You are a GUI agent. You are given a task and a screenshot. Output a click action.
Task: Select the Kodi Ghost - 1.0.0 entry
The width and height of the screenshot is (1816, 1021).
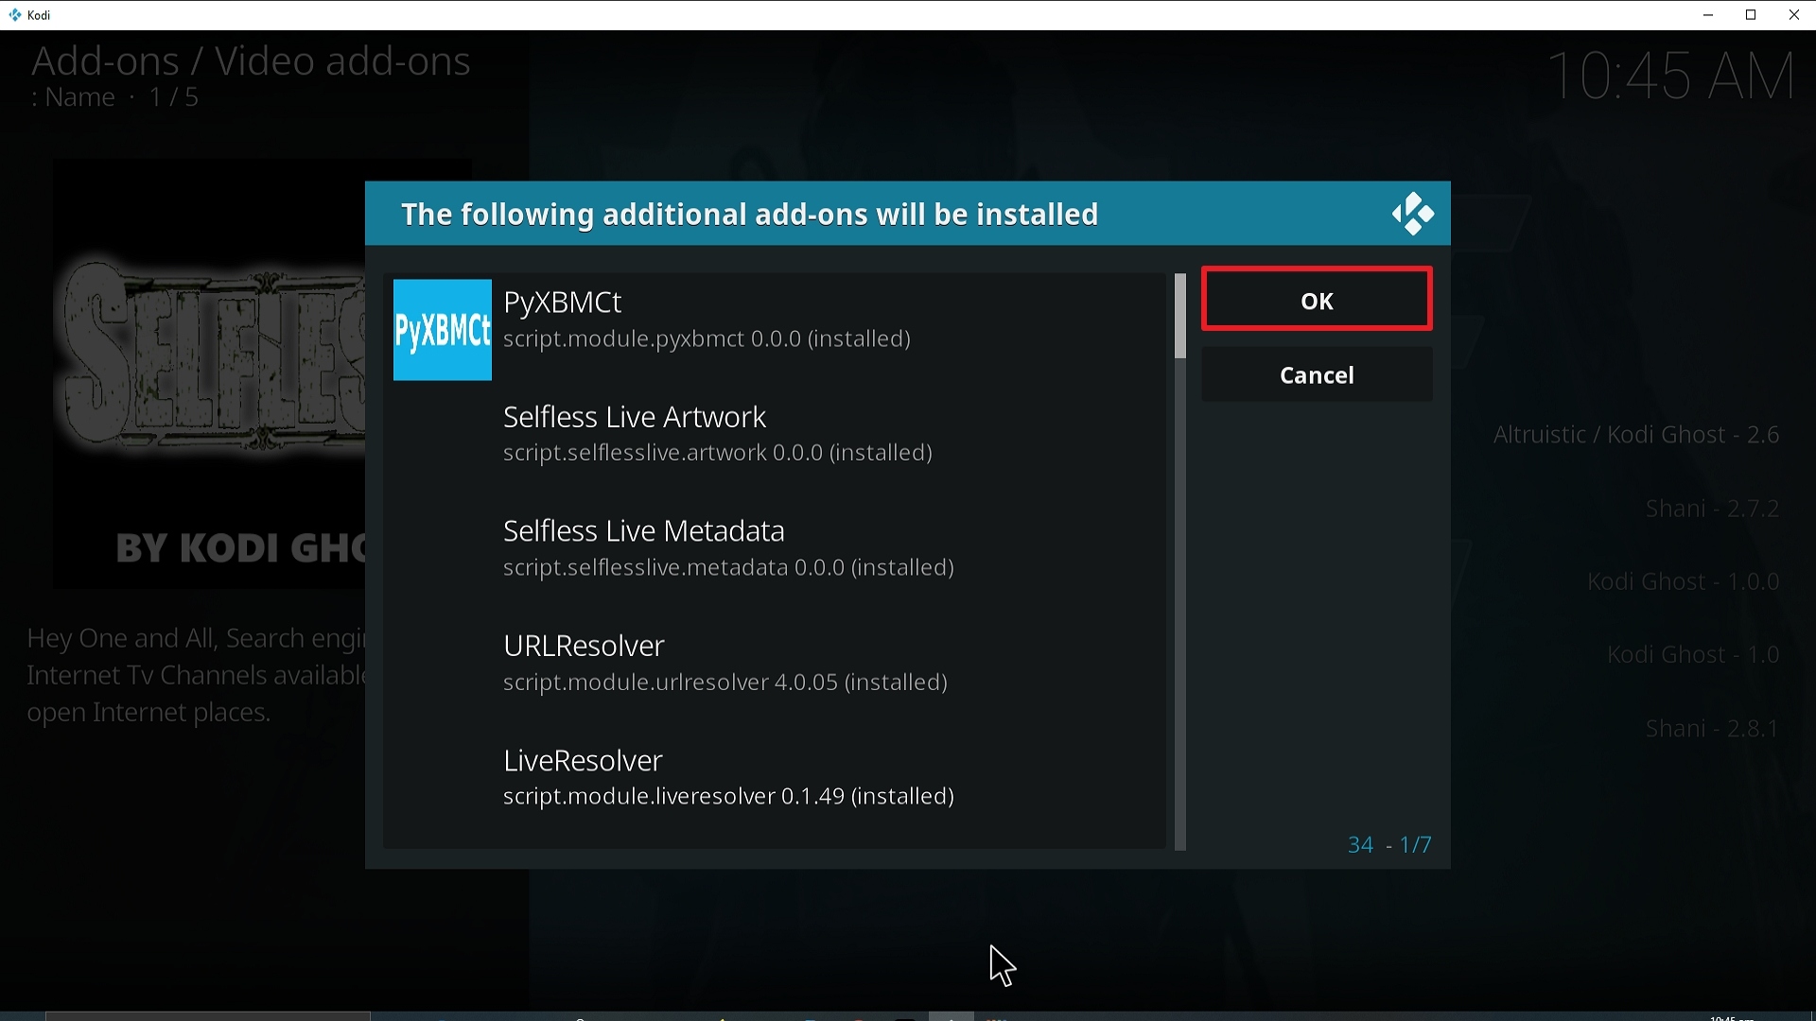coord(1684,581)
